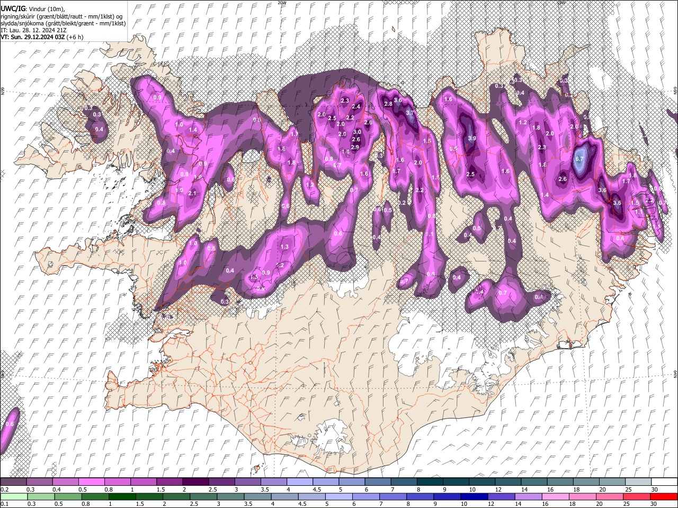Select the 'IT: Lau. 28. 12. 2024 21Z' line
The image size is (678, 508).
tap(33, 30)
